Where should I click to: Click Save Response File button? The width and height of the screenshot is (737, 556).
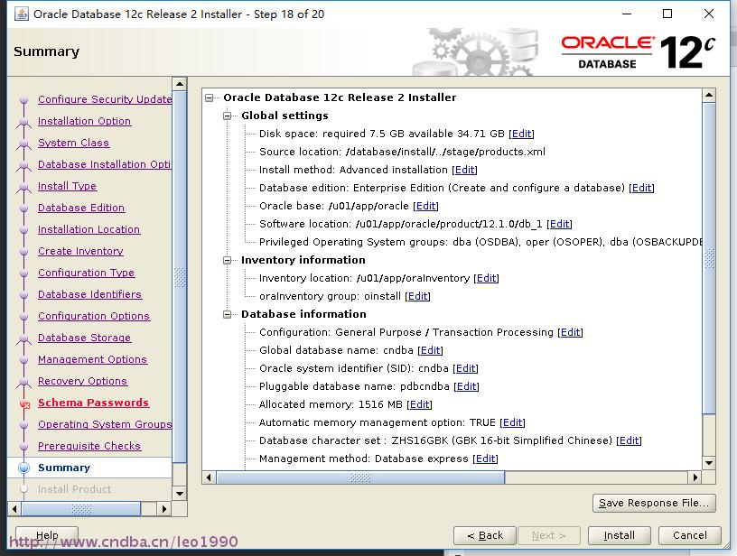654,503
